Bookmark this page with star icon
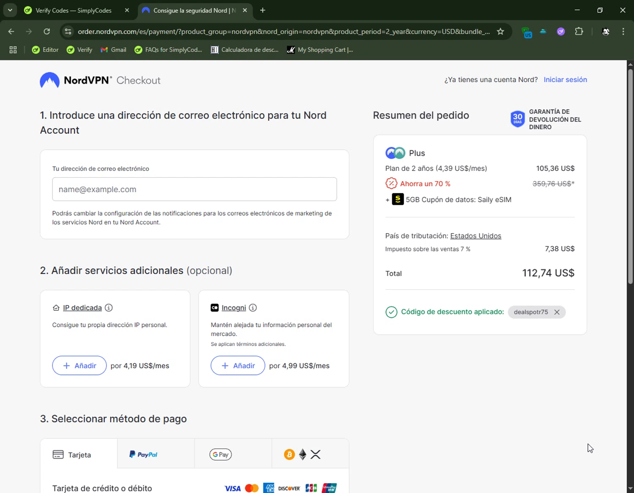The image size is (634, 493). (x=500, y=31)
